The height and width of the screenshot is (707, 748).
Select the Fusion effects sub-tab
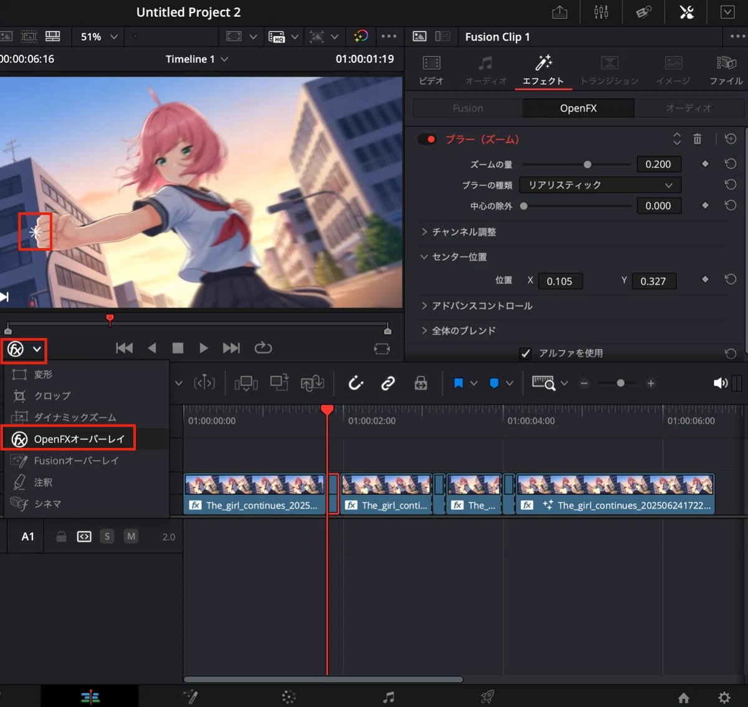point(467,108)
